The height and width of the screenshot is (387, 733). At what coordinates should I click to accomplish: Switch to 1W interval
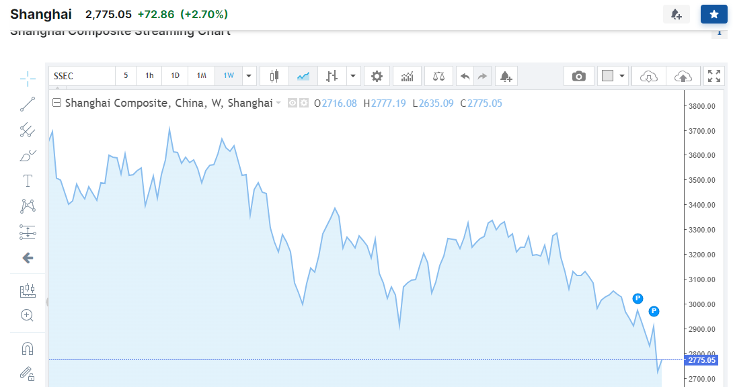pos(229,76)
